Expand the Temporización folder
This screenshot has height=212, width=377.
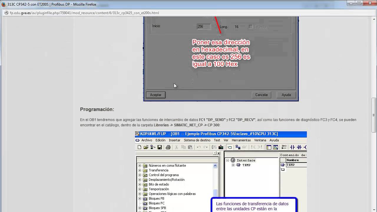pyautogui.click(x=140, y=189)
